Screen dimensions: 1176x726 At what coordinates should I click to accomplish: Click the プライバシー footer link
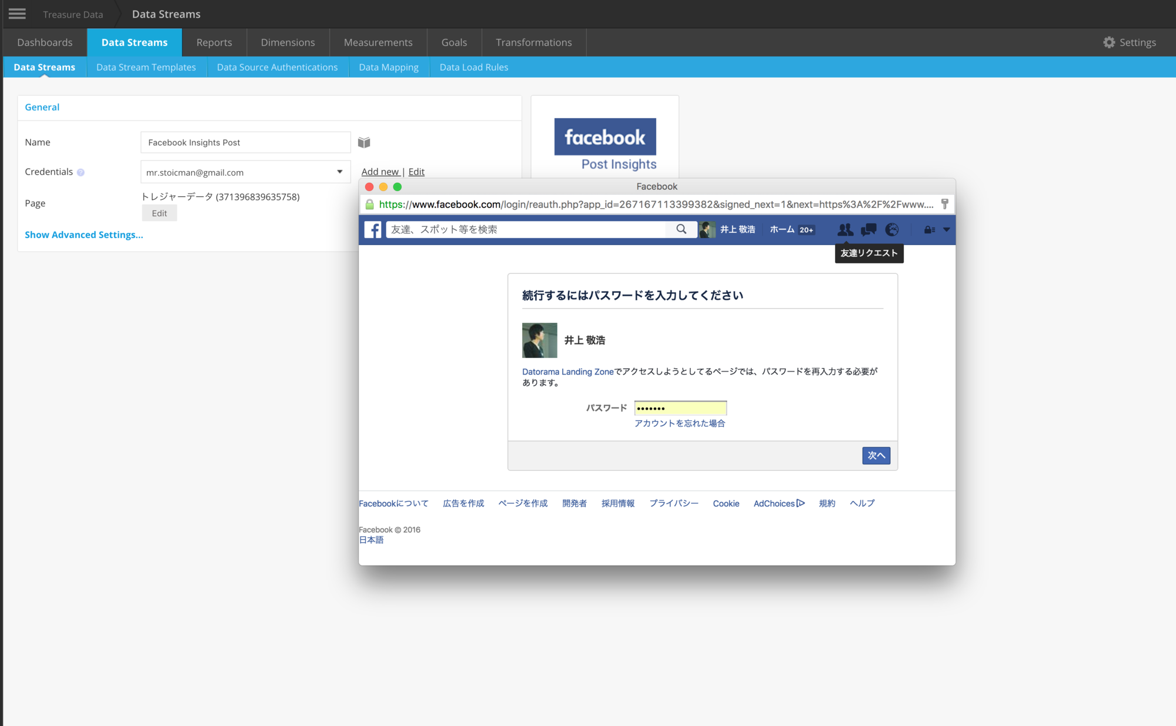click(674, 504)
